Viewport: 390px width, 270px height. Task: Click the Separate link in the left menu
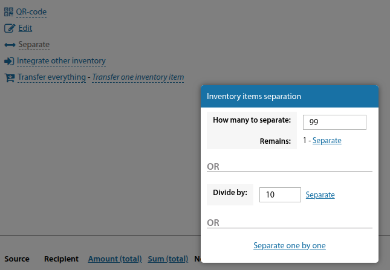[34, 45]
